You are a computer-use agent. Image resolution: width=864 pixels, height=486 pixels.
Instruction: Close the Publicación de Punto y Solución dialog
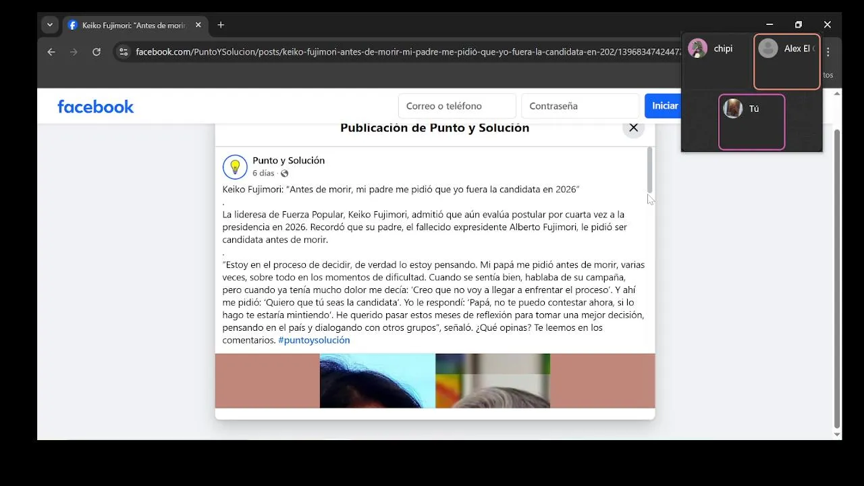[x=633, y=128]
